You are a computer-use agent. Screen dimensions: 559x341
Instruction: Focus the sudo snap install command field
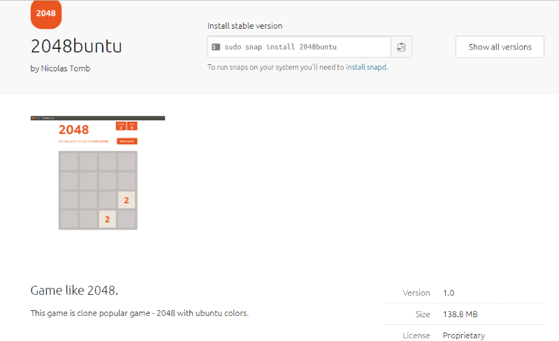pyautogui.click(x=300, y=47)
